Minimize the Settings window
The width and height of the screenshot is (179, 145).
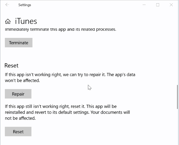(144, 5)
